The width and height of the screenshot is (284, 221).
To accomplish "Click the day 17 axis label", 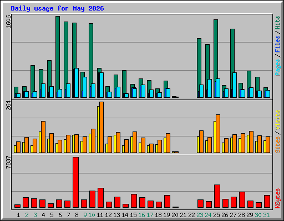I will pos(150,215).
